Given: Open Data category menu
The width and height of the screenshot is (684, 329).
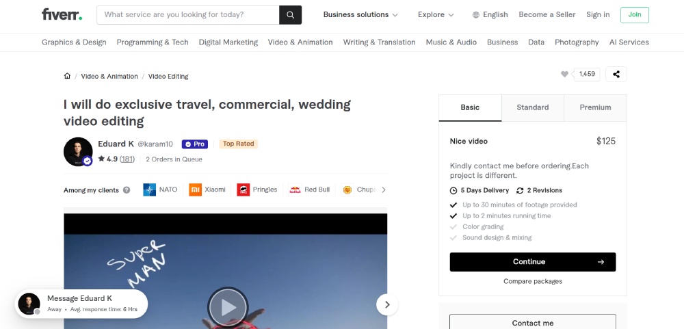Looking at the screenshot, I should [536, 42].
